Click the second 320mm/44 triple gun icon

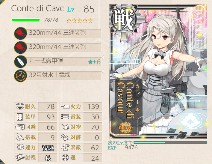20,47
